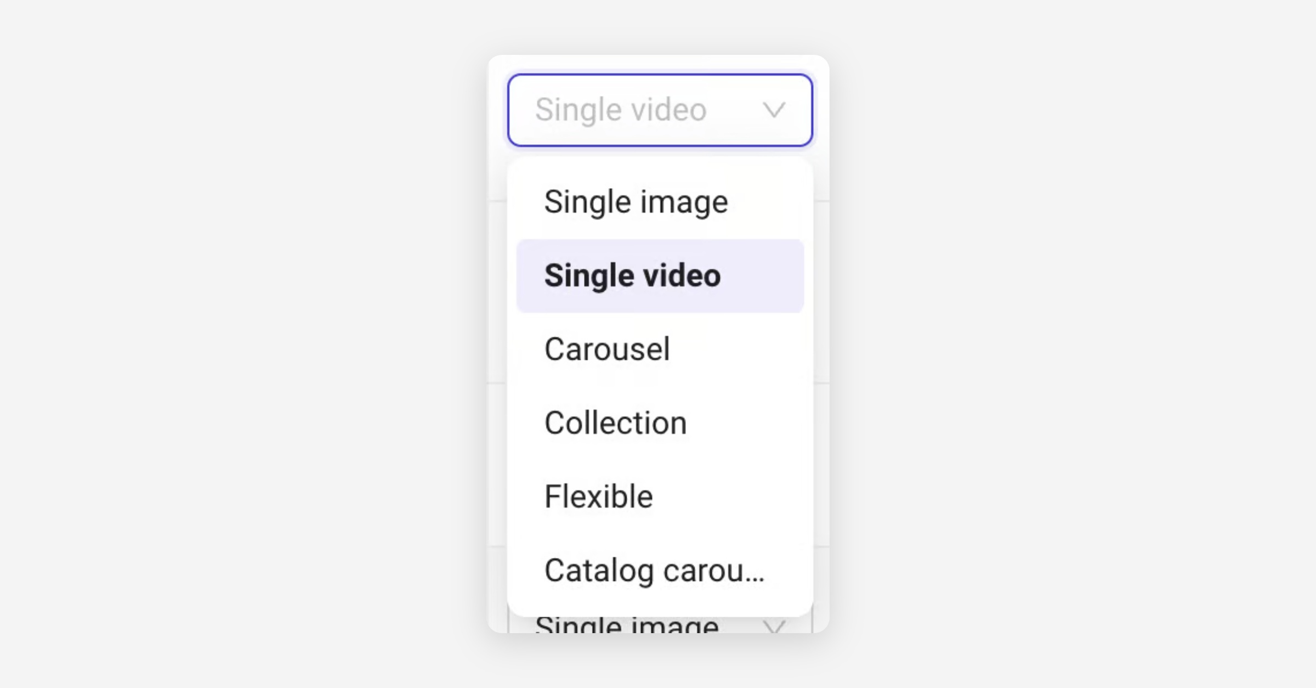
Task: Click the word Carousel in the list
Action: (x=607, y=349)
